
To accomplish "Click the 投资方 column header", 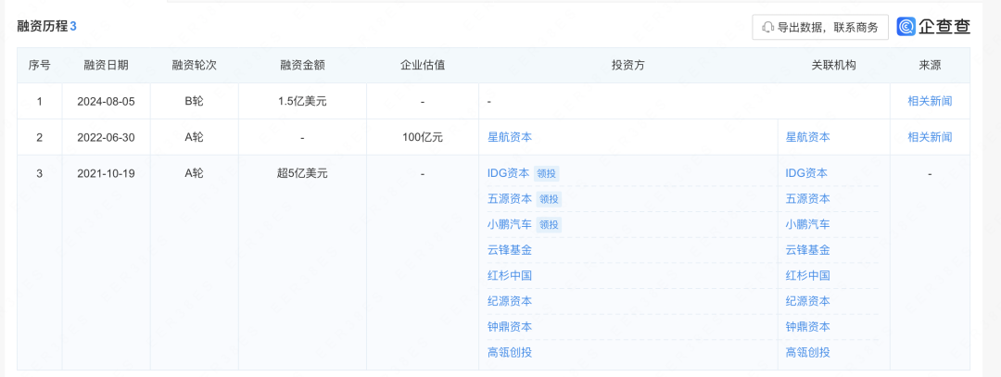I will (628, 65).
